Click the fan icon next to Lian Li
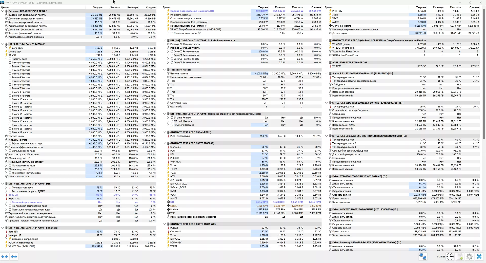The image size is (486, 263). [168, 206]
